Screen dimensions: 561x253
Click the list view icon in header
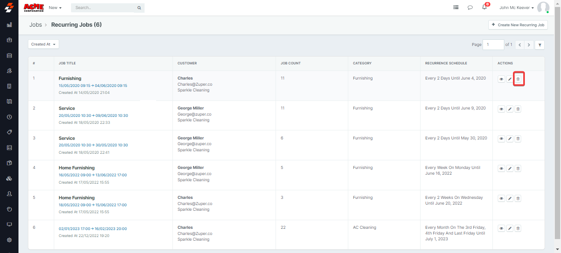[456, 7]
